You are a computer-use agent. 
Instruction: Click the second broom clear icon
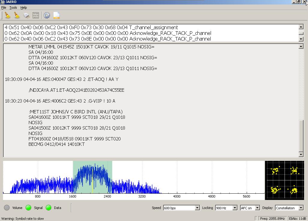[x=17, y=15]
